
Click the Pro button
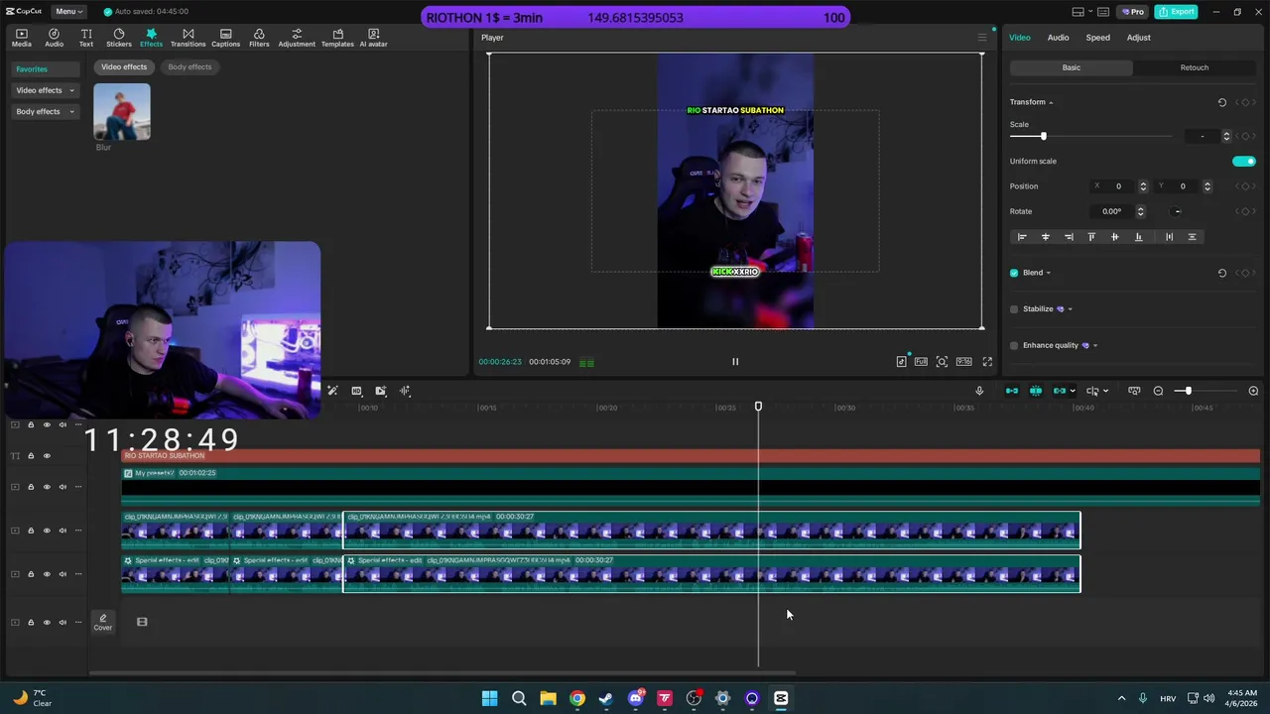click(x=1132, y=12)
